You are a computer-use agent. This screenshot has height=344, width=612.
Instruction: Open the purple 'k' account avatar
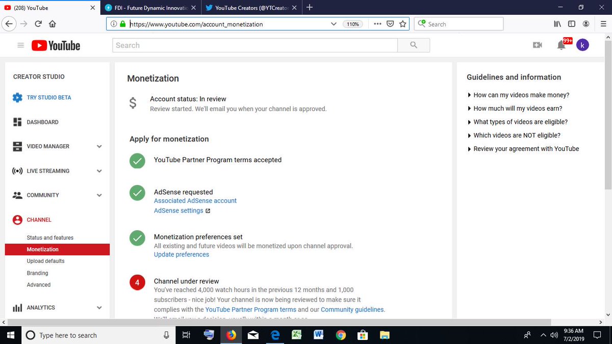click(x=582, y=45)
